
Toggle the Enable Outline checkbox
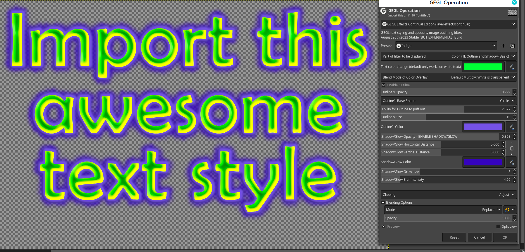[x=384, y=85]
